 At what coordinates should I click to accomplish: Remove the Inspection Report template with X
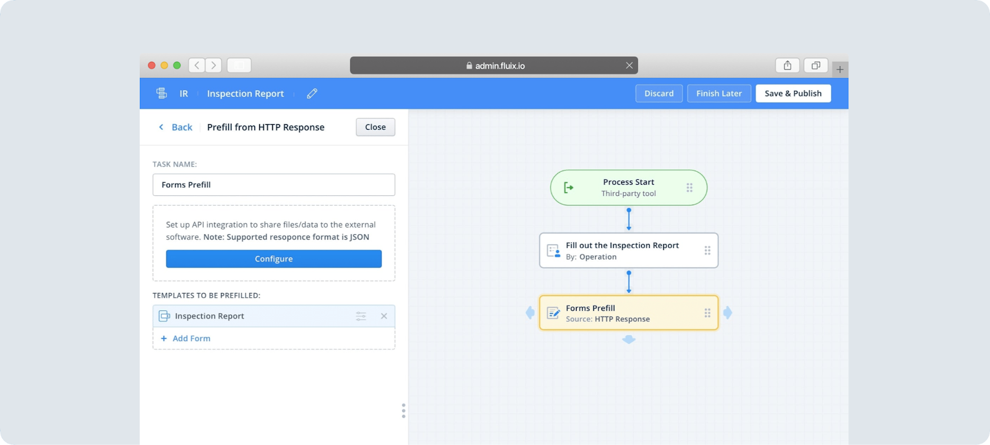pos(384,316)
